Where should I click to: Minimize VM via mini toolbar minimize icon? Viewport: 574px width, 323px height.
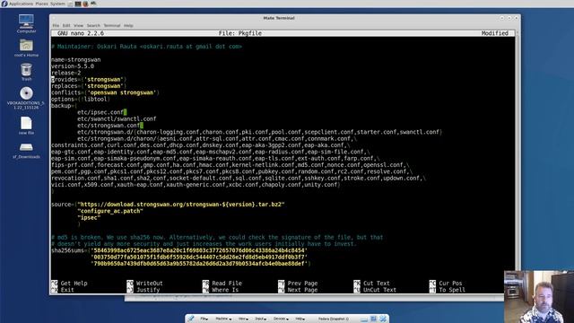click(364, 319)
